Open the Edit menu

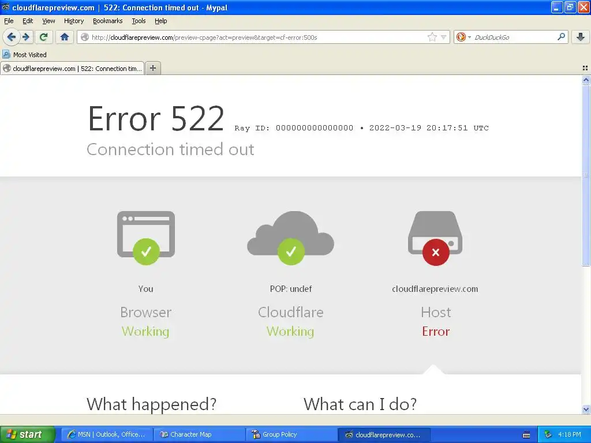(x=28, y=21)
